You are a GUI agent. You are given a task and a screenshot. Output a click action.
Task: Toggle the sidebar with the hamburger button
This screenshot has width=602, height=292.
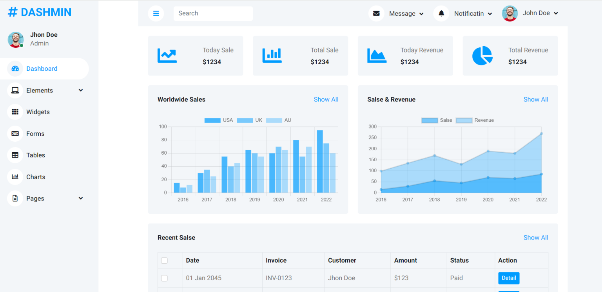point(156,13)
